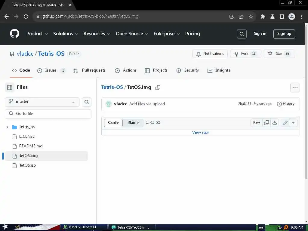Click the keyboard icon in system tray
The height and width of the screenshot is (231, 308).
point(261,228)
